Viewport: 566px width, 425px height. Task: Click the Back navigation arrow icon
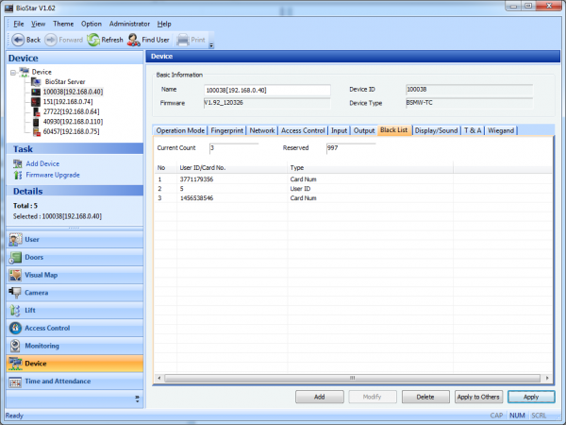18,40
